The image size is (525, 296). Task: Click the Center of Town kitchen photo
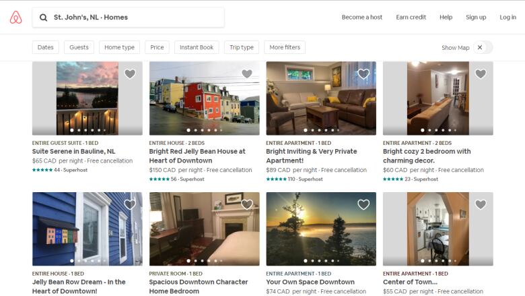click(x=438, y=229)
